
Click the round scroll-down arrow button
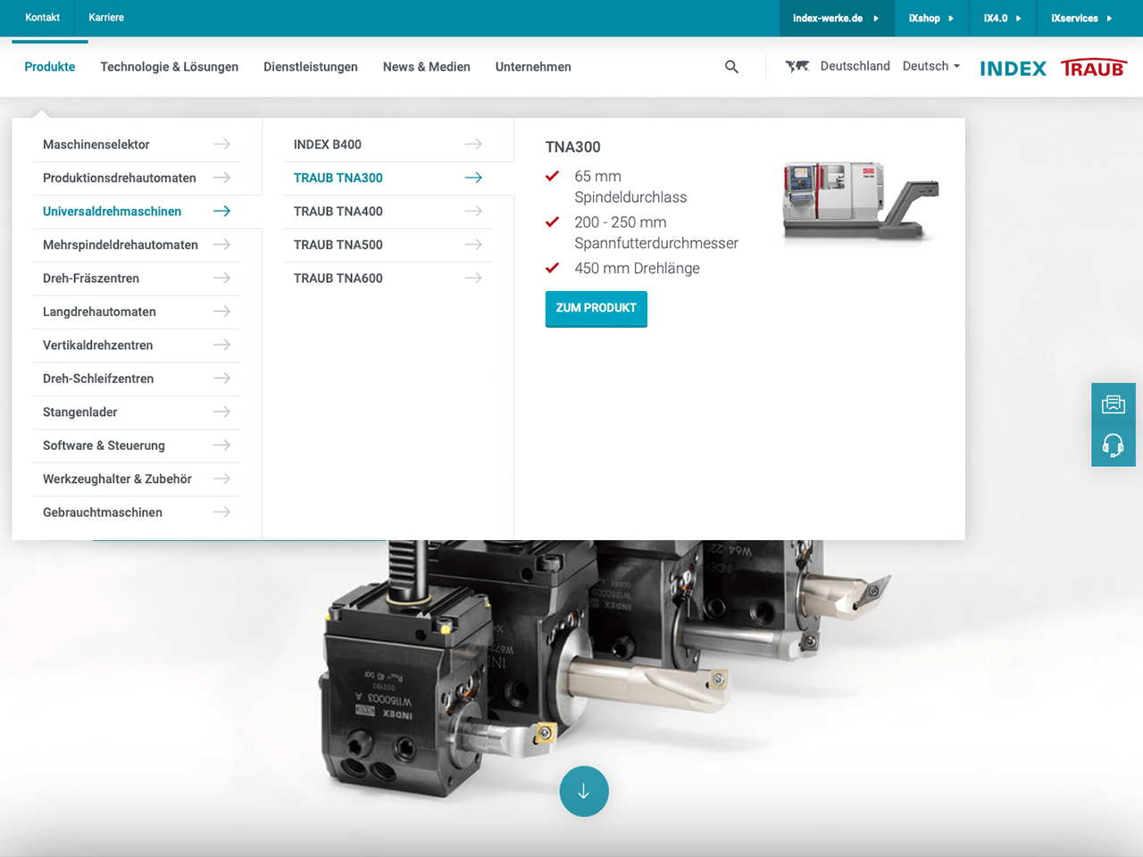point(584,791)
